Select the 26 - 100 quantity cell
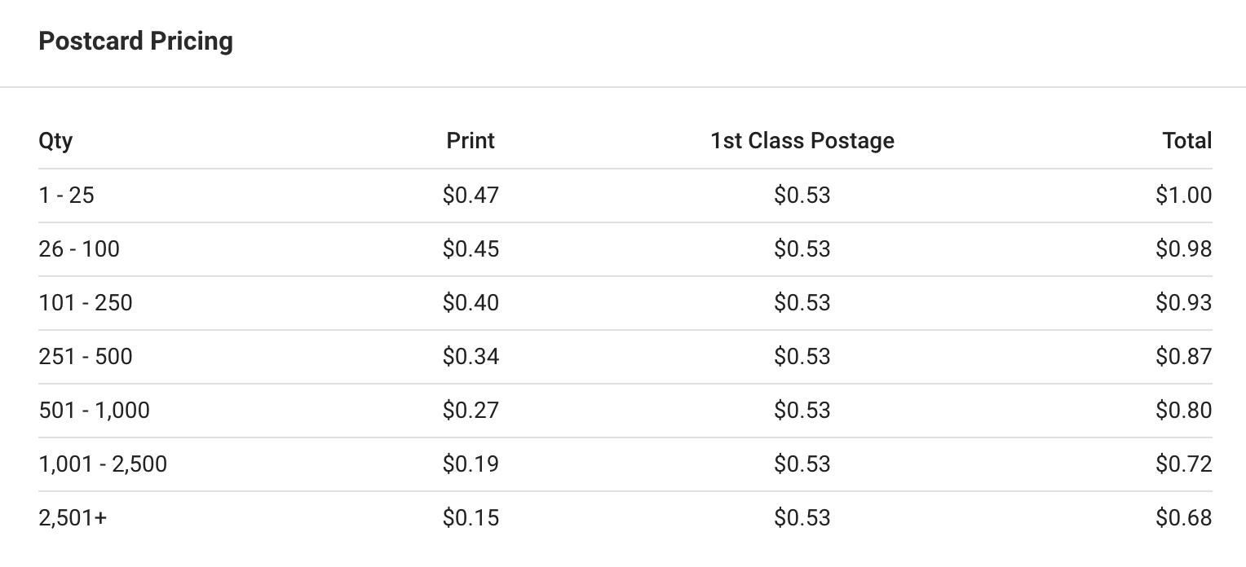Screen dimensions: 1246x567 tap(79, 249)
